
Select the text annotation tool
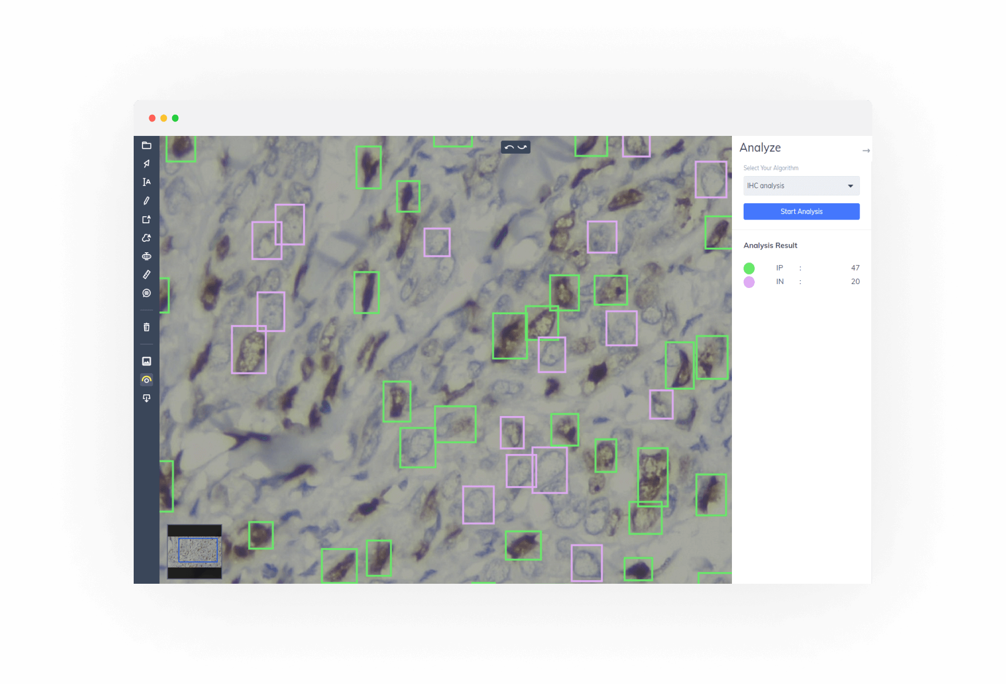point(146,182)
